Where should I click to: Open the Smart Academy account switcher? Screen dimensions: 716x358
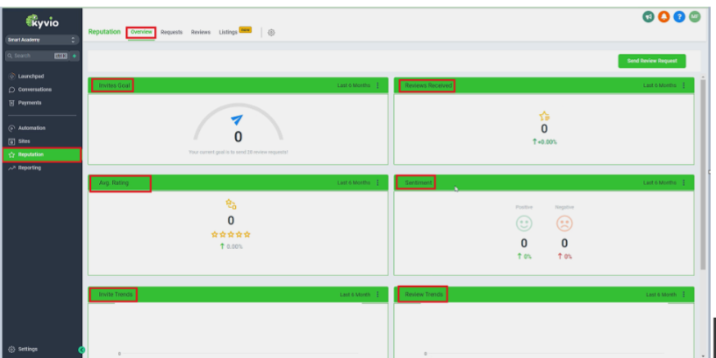tap(41, 39)
